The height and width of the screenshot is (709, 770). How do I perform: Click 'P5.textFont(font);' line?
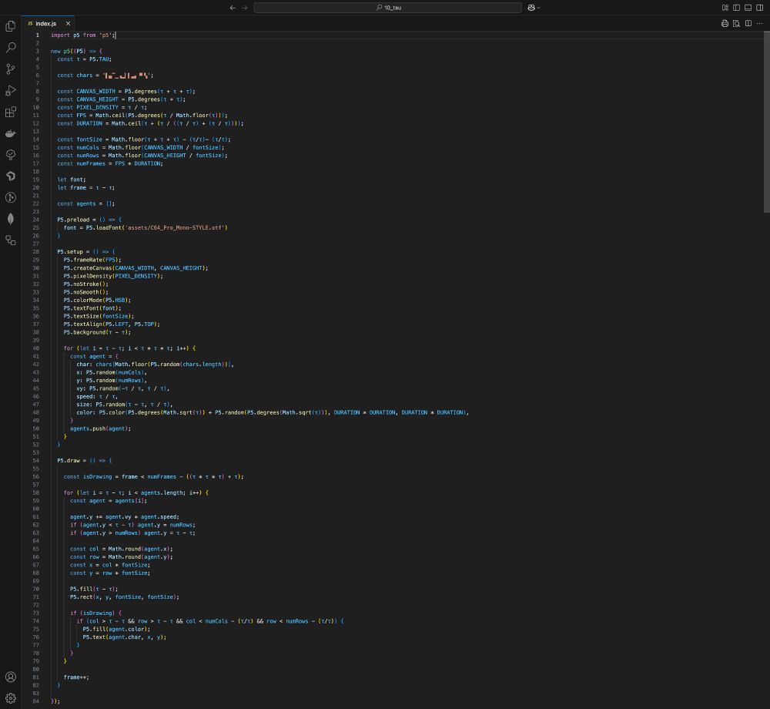(x=92, y=308)
